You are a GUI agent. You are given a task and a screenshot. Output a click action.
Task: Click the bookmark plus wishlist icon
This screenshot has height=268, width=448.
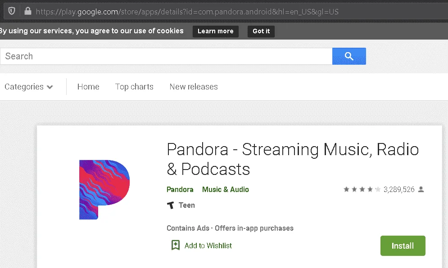[176, 245]
